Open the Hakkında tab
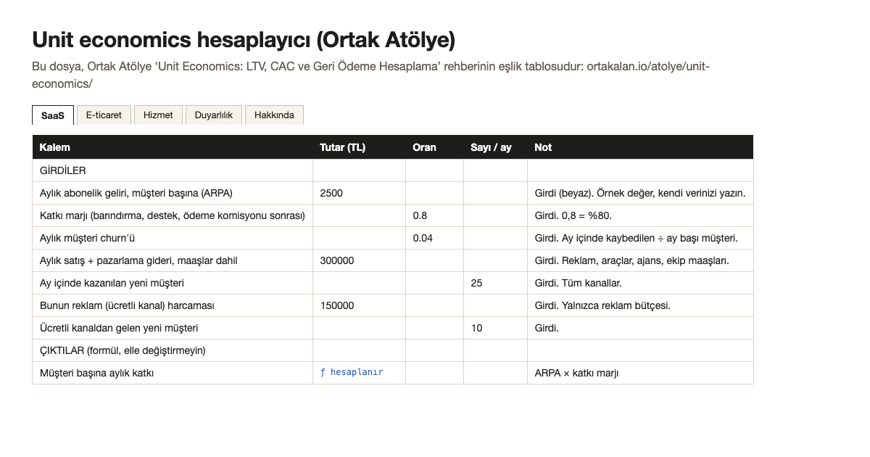Screen dimensions: 870x457 [x=274, y=115]
